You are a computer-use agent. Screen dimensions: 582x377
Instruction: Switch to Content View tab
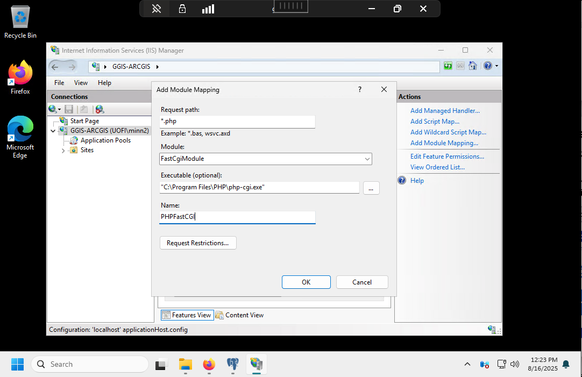[x=240, y=315]
